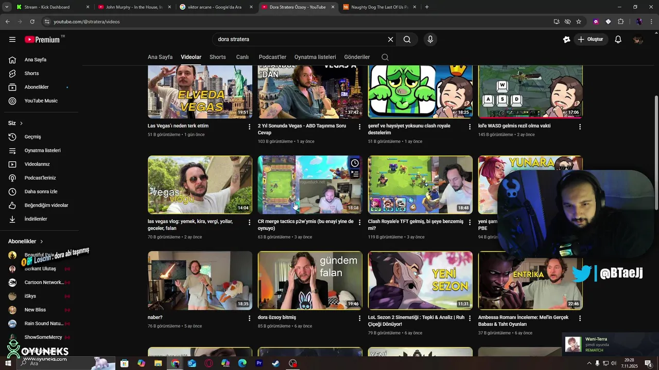Screen dimensions: 659x370
Task: Switch to channel Shorts tab
Action: (218, 57)
